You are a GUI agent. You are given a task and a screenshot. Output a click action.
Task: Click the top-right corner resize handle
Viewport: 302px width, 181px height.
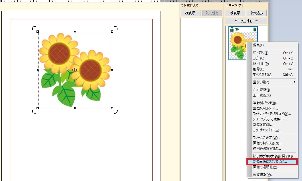112,32
